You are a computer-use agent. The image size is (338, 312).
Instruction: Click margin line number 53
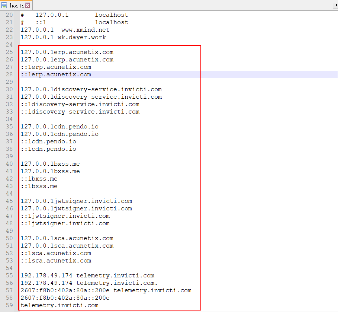click(9, 261)
